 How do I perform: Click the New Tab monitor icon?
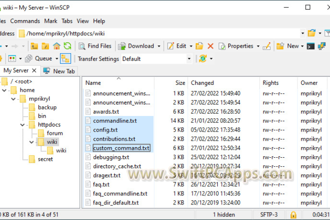(x=46, y=71)
